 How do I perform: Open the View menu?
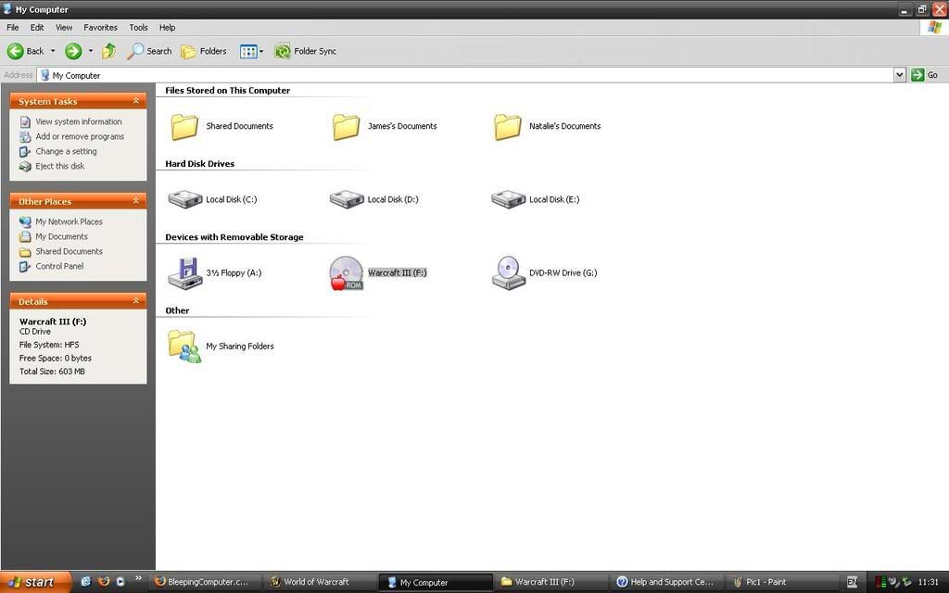(64, 27)
